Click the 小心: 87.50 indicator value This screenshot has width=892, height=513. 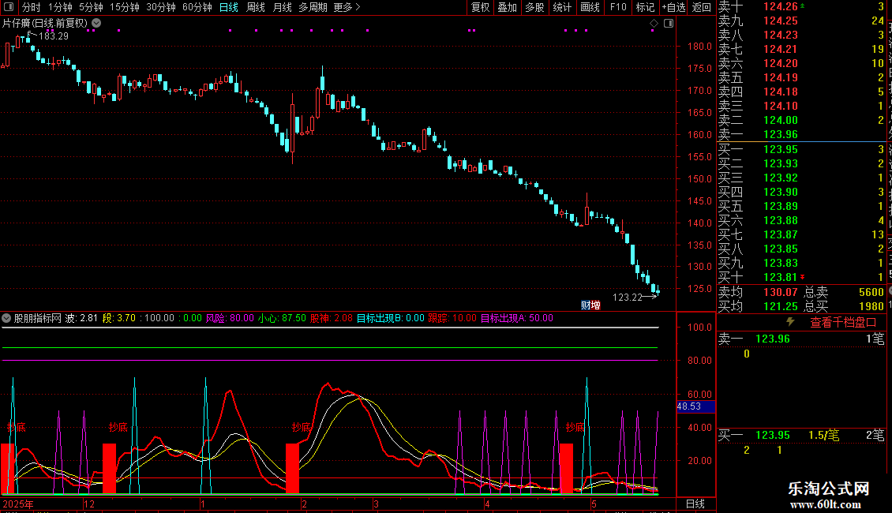point(282,318)
